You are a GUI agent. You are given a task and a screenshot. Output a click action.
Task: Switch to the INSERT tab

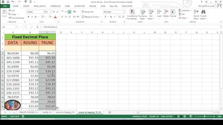[x=26, y=6]
